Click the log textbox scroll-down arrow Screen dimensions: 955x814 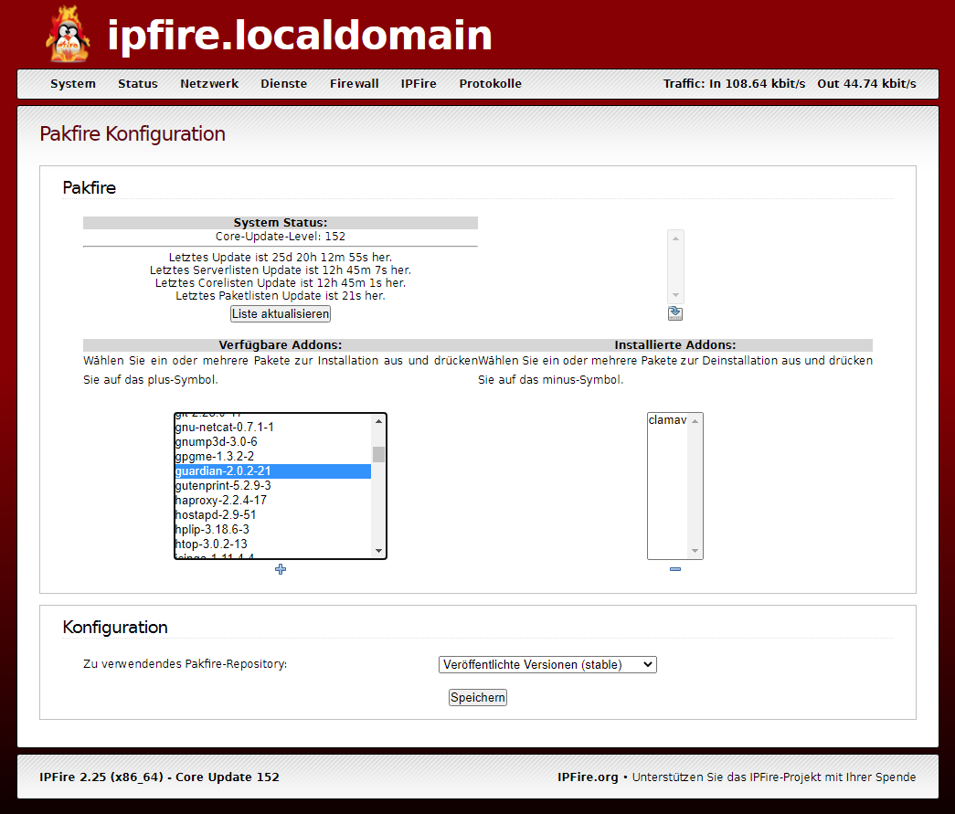(675, 295)
